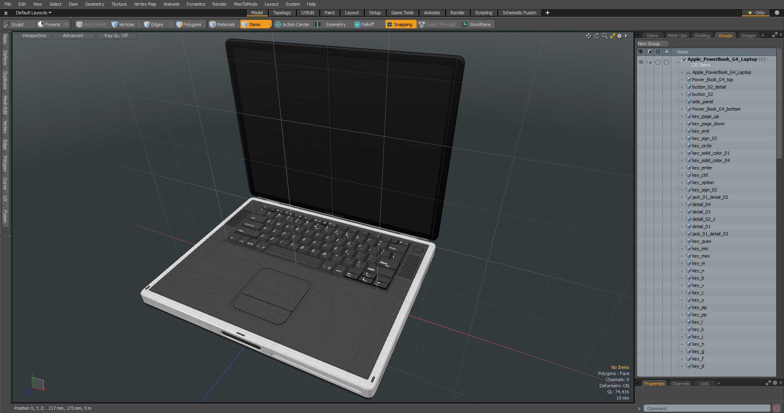Open the Ray GL: Off dropdown
The height and width of the screenshot is (413, 784).
point(116,36)
